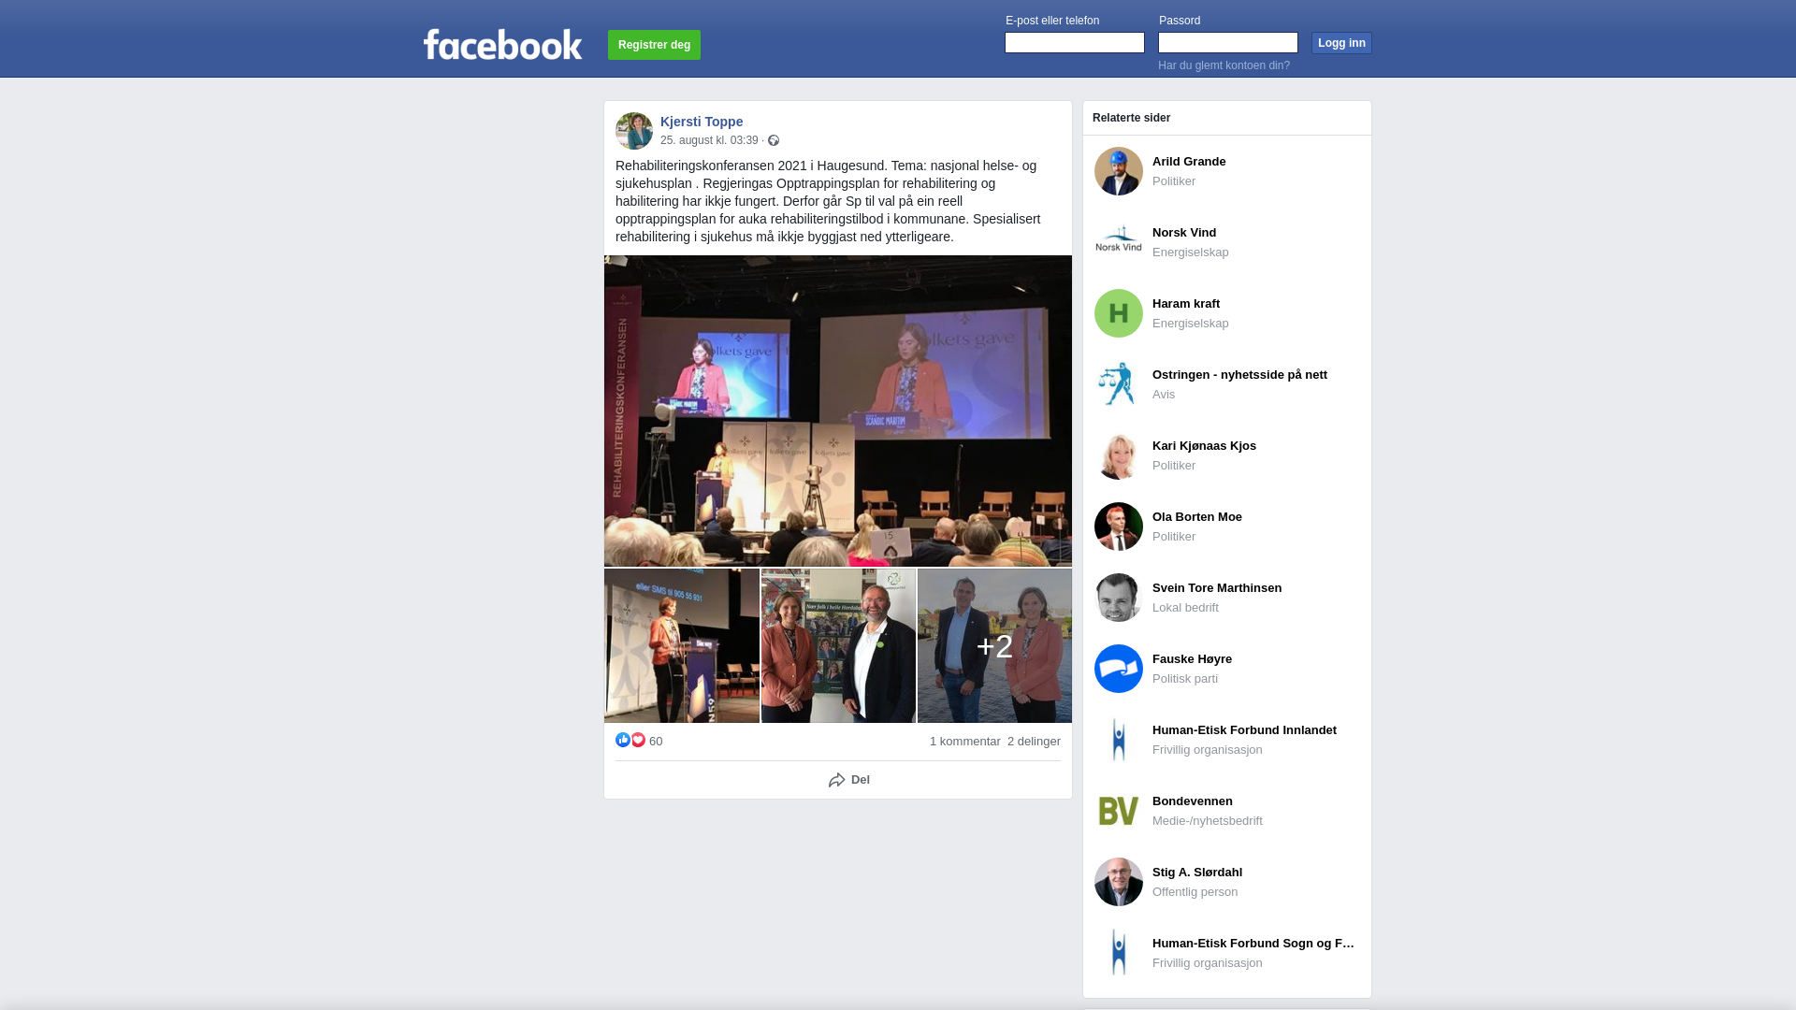Open the Fauske Høyre blue logo
1796x1010 pixels.
click(x=1119, y=669)
